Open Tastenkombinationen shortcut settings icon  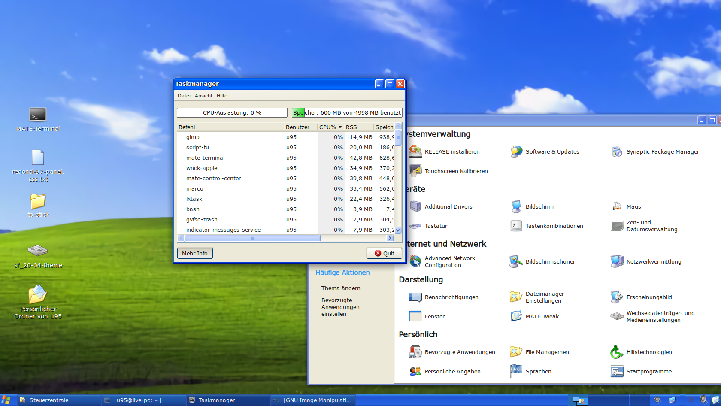pos(516,226)
